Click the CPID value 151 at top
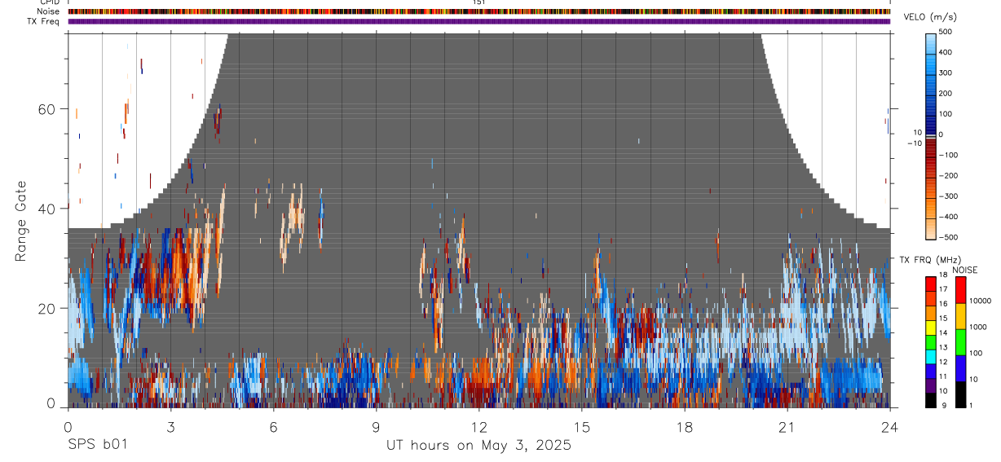The image size is (1001, 462). 479,2
